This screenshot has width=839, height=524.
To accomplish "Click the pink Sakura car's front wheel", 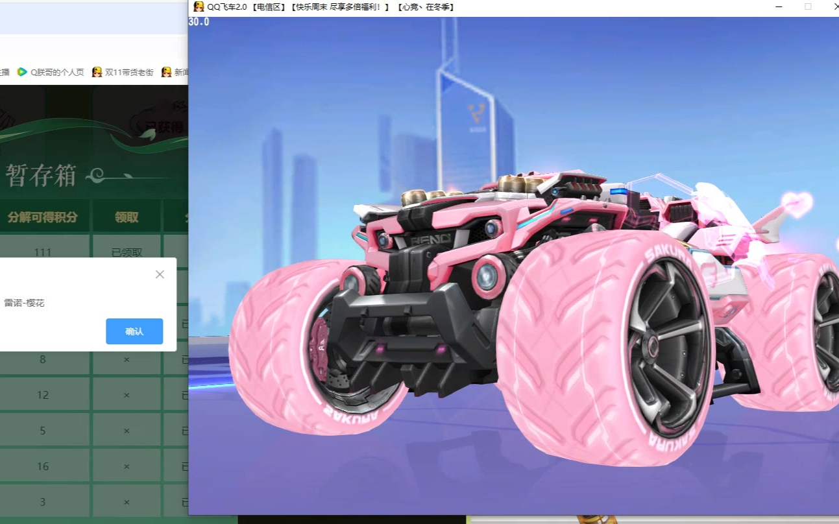I will coord(607,347).
